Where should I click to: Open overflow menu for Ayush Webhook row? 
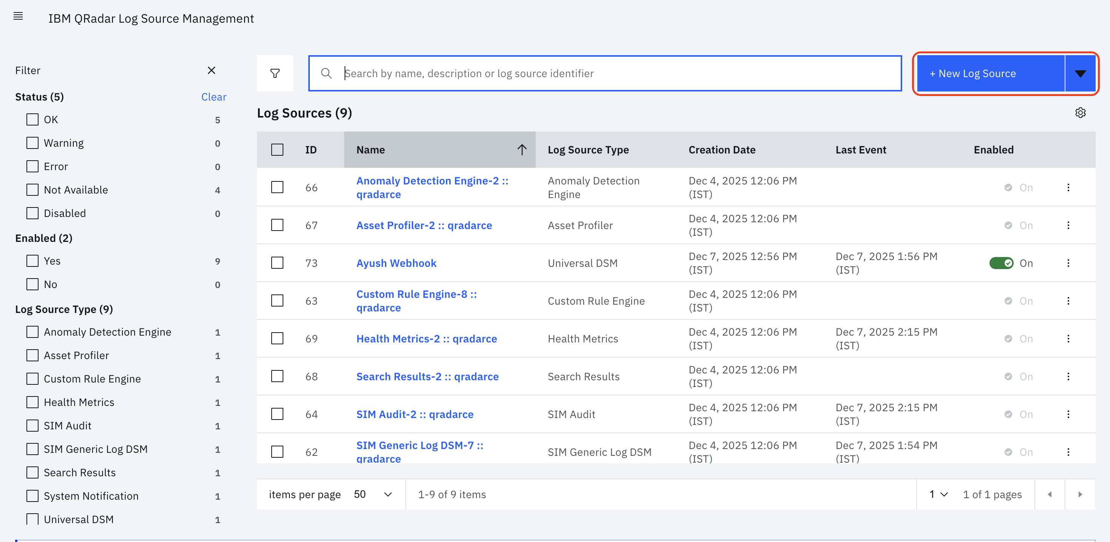coord(1068,263)
